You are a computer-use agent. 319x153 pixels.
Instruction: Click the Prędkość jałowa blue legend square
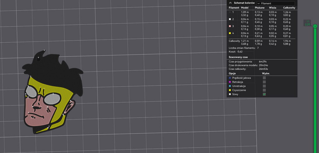pos(230,78)
